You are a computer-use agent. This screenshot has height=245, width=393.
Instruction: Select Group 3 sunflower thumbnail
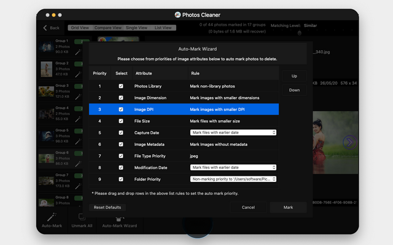coord(47,91)
